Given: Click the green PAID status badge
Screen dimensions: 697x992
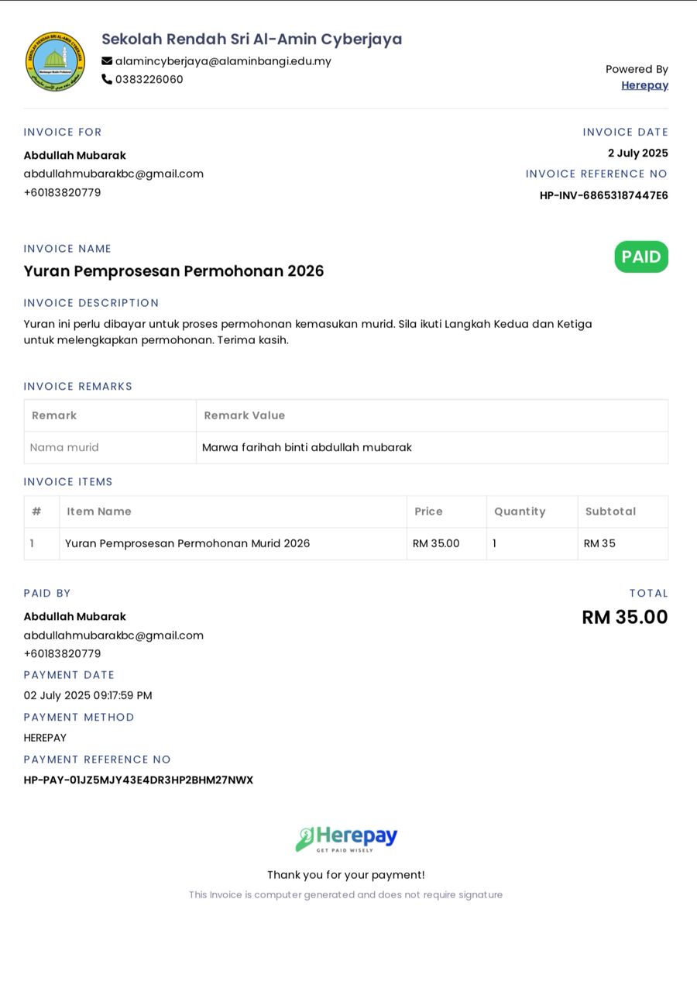Looking at the screenshot, I should point(641,257).
